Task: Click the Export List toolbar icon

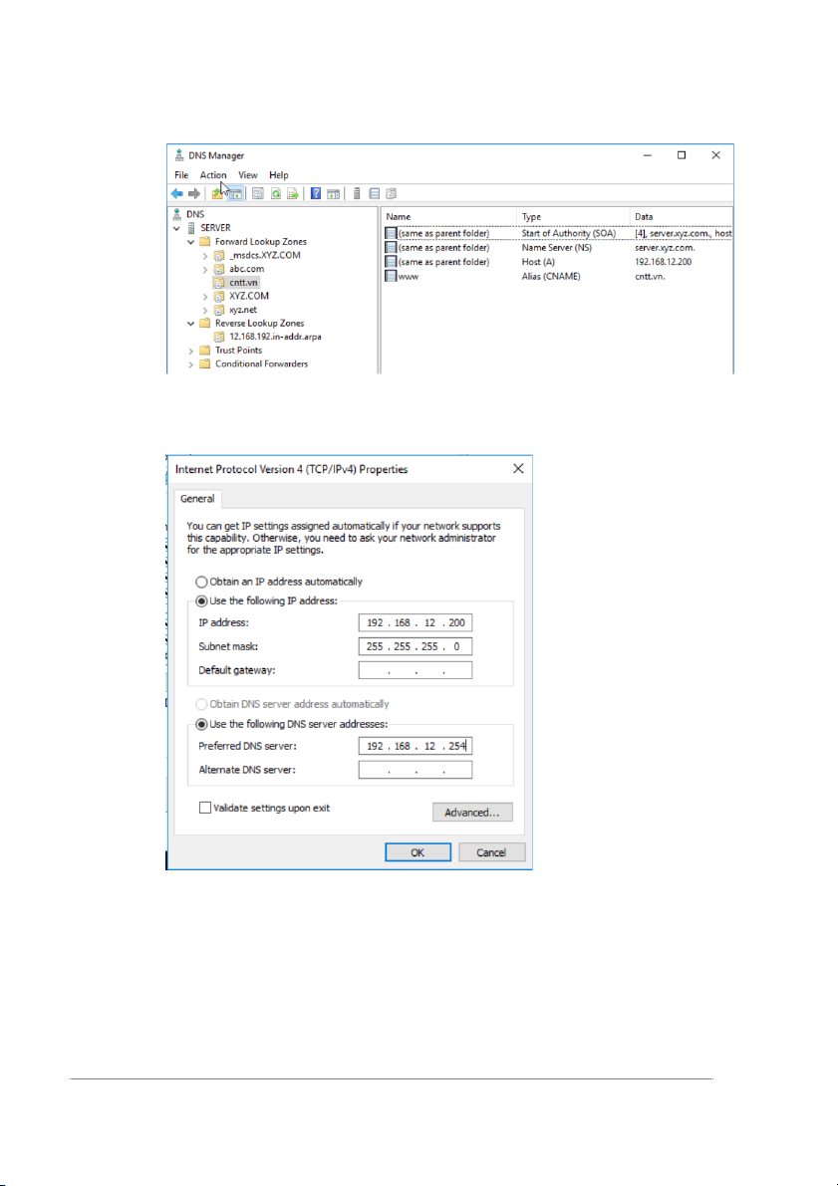Action: (x=293, y=193)
